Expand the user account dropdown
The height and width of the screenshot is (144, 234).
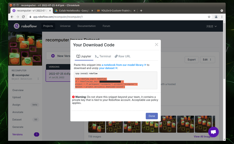(x=211, y=26)
